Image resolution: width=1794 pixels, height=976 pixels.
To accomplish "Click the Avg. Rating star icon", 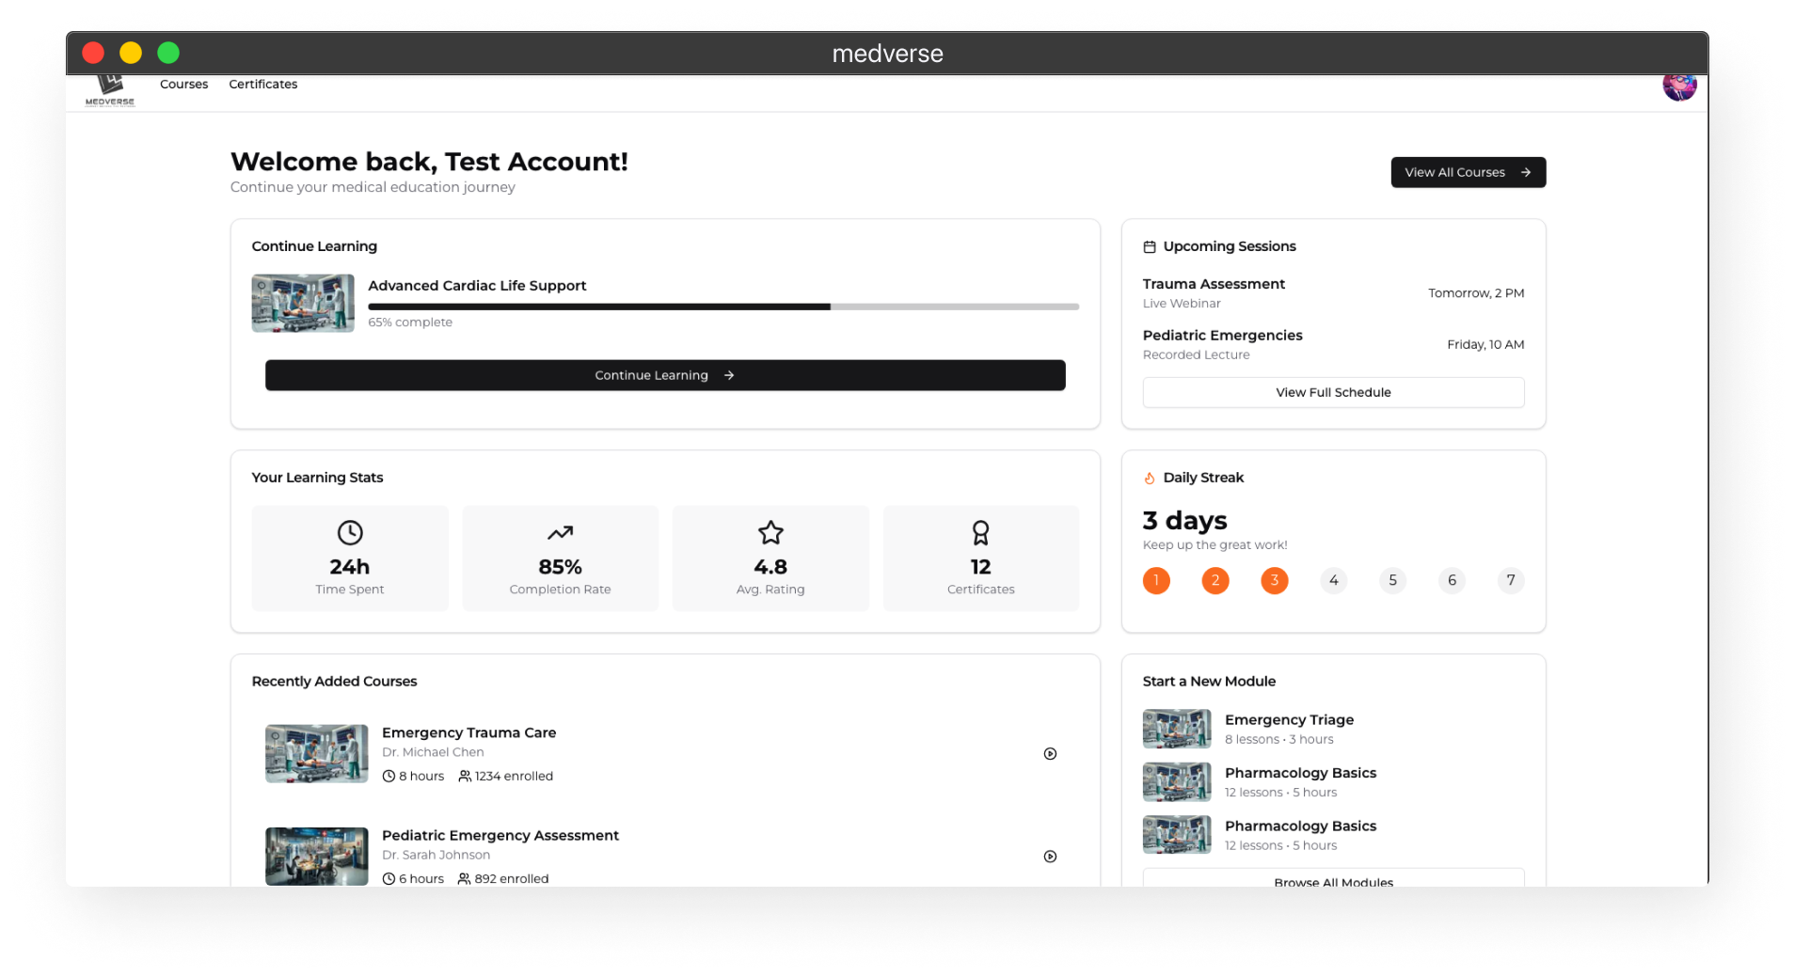I will (770, 533).
